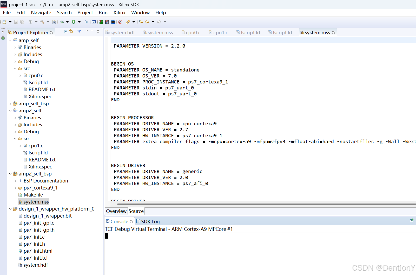
Task: Click the Restore icon in the left strip
Action: 3,32
